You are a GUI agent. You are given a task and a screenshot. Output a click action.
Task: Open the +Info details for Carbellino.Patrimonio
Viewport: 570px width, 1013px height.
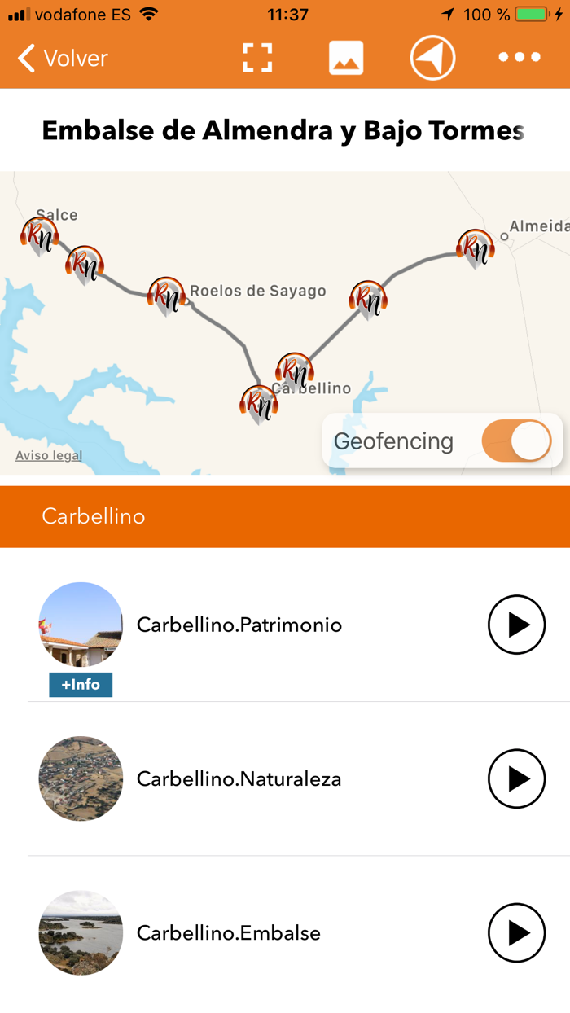tap(81, 685)
